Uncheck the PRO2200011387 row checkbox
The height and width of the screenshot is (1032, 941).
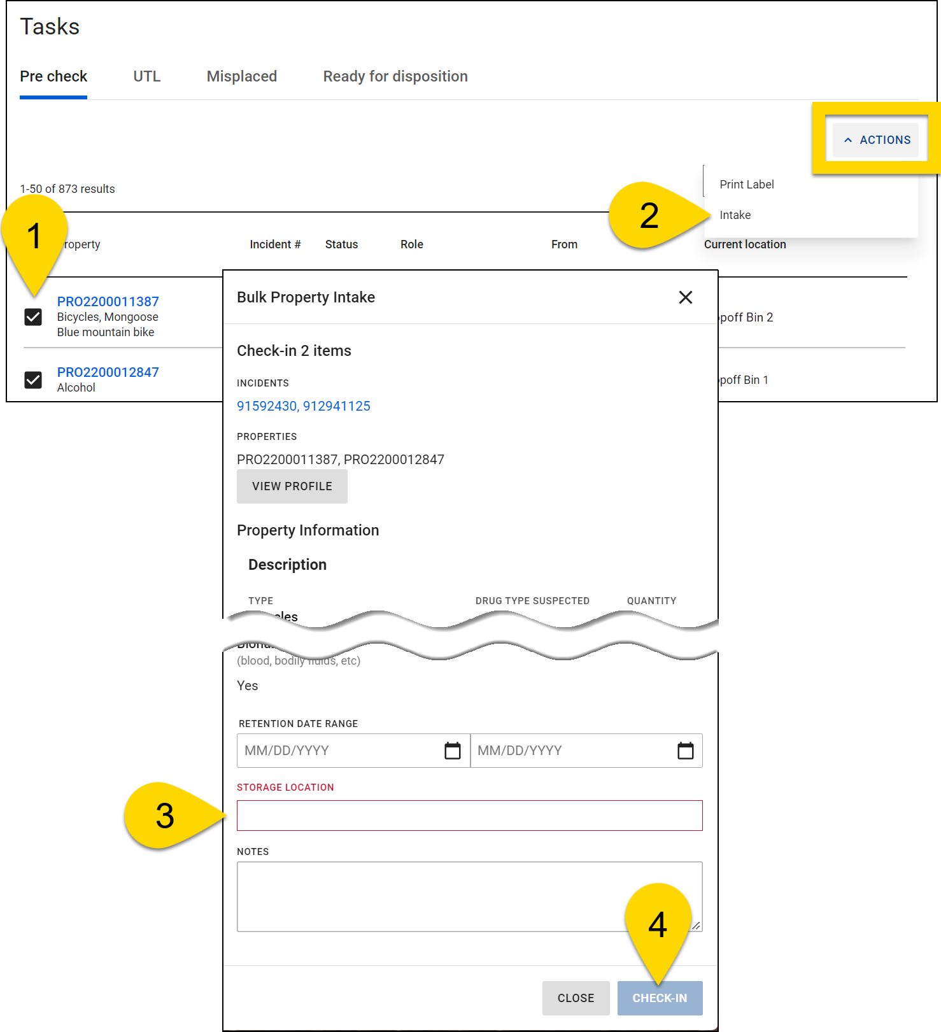[x=33, y=316]
